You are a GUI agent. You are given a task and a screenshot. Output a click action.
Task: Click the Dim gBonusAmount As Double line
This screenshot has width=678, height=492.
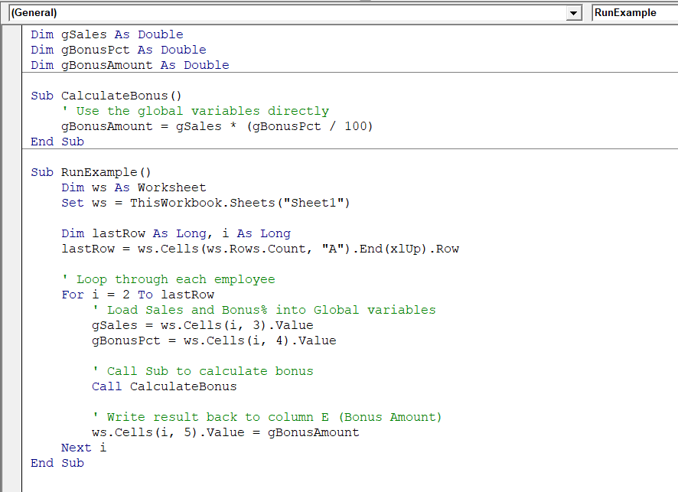pyautogui.click(x=130, y=65)
